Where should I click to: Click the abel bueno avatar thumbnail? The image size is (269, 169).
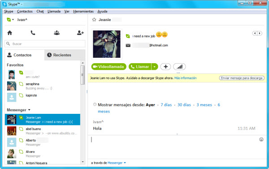(12, 131)
